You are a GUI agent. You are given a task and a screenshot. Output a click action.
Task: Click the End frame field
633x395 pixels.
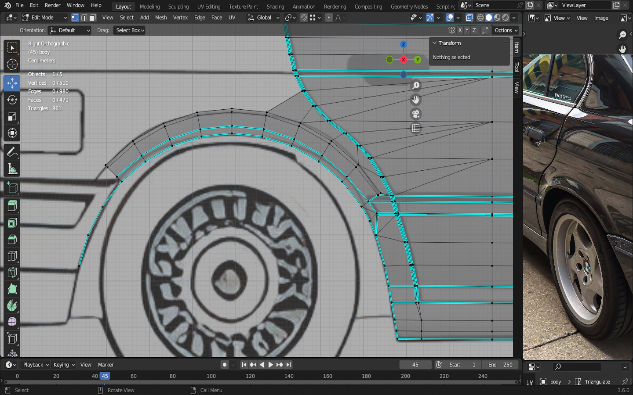(500, 365)
